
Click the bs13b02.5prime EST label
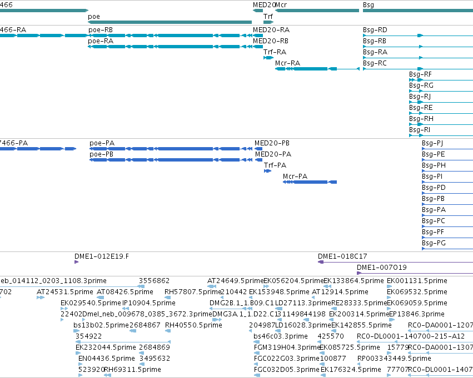[x=101, y=326]
